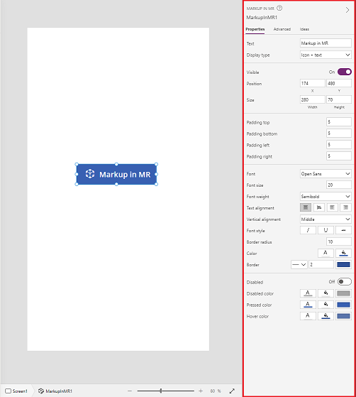Toggle the Visible switch off

coord(345,72)
